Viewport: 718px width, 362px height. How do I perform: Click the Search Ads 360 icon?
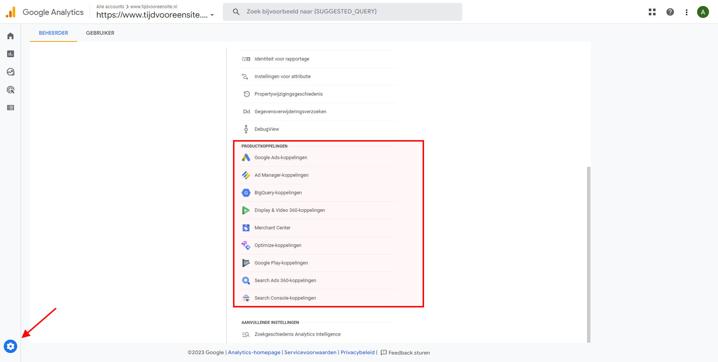tap(246, 281)
